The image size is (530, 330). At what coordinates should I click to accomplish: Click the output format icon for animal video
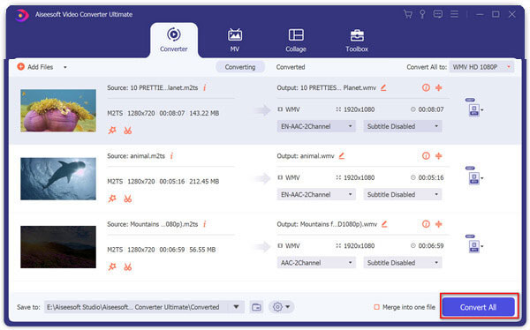(473, 176)
